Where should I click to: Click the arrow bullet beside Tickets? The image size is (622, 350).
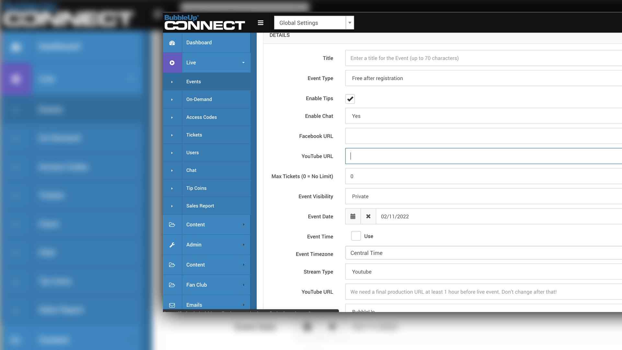(172, 135)
